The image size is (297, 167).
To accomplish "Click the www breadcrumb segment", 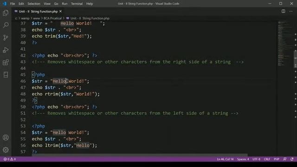I will [x=36, y=19].
